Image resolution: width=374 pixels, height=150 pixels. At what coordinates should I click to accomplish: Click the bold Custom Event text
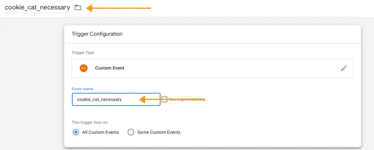coord(110,68)
